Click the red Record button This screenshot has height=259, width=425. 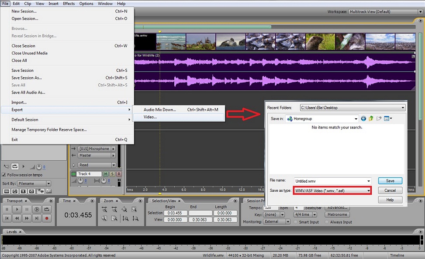pyautogui.click(x=47, y=218)
